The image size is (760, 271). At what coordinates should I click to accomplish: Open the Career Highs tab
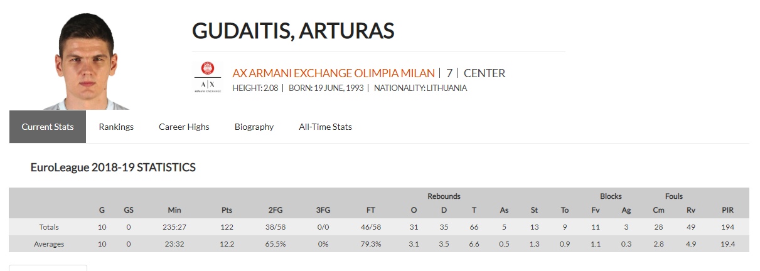(x=184, y=127)
